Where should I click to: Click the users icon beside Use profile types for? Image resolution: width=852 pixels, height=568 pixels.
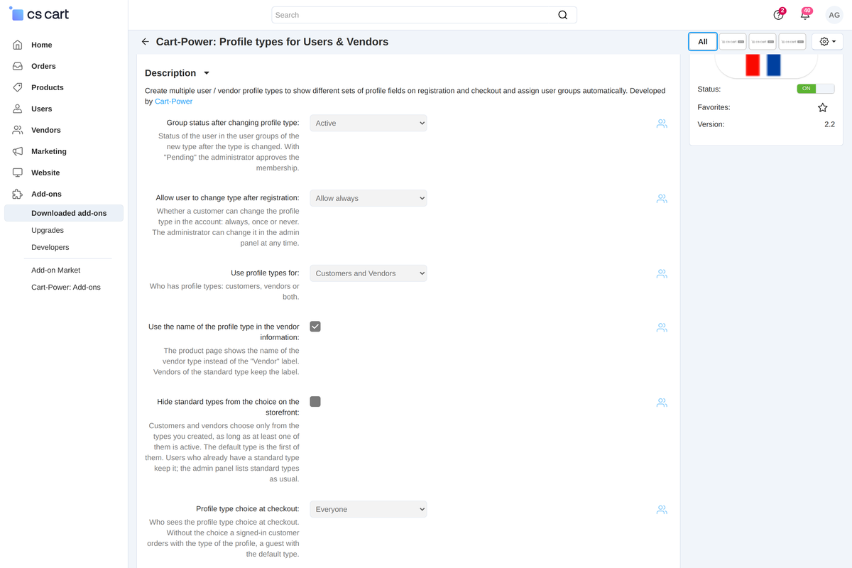pyautogui.click(x=662, y=273)
